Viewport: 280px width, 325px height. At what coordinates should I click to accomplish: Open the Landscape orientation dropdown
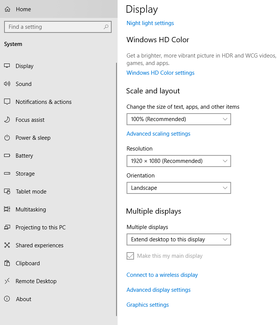179,188
